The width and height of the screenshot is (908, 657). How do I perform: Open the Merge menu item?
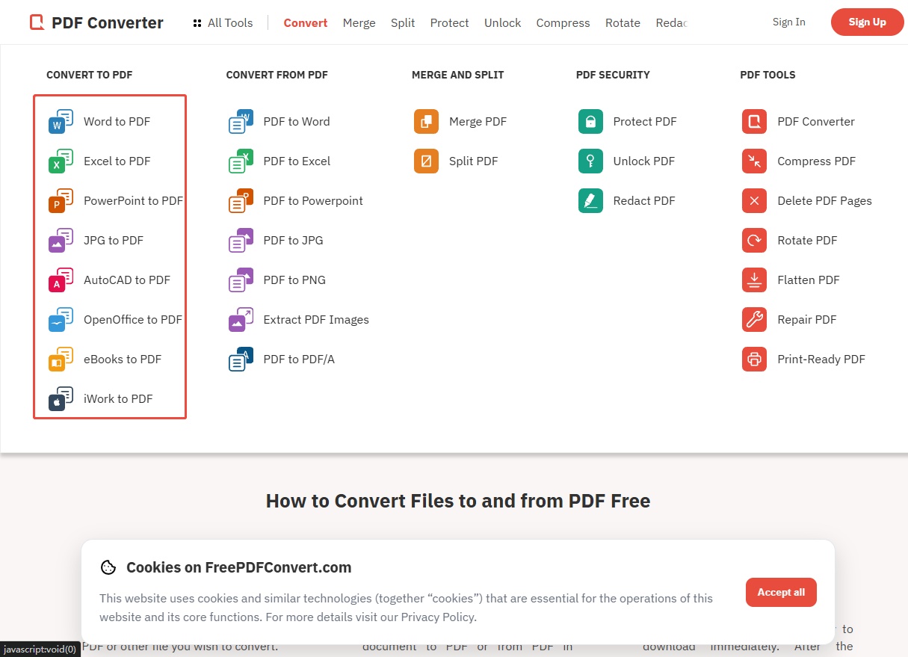359,22
